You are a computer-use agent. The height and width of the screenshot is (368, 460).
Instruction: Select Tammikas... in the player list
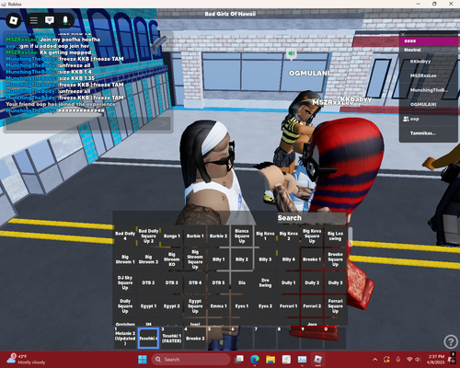tap(428, 133)
